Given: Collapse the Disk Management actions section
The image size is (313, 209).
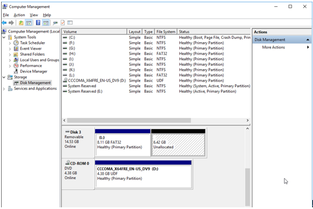Looking at the screenshot, I should [x=308, y=40].
